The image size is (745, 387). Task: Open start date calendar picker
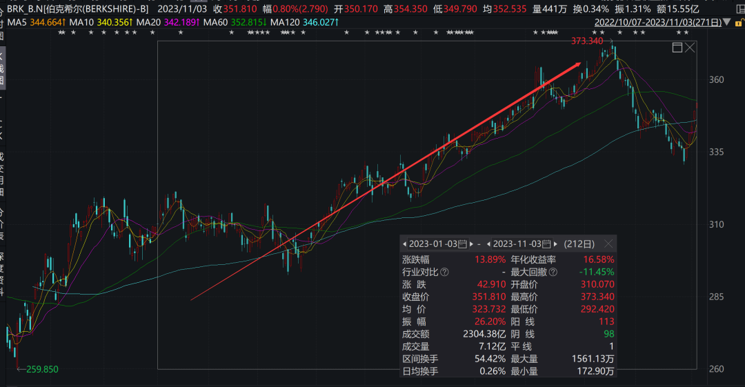click(462, 244)
